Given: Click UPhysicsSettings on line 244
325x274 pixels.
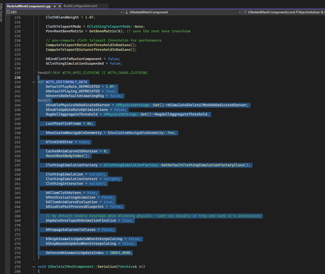Looking at the screenshot, I should click(133, 105).
